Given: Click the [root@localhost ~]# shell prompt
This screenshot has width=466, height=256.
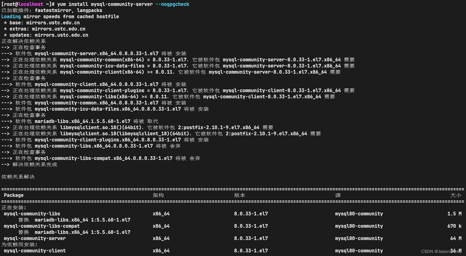Looking at the screenshot, I should click(x=28, y=4).
